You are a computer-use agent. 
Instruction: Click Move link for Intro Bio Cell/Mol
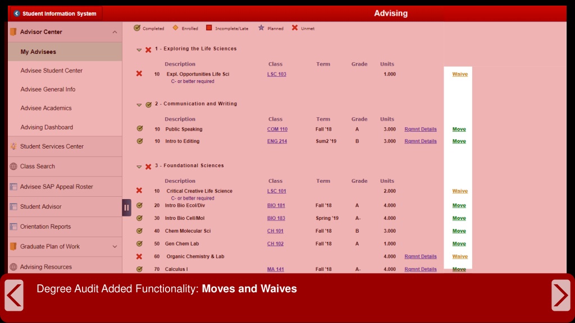coord(459,218)
